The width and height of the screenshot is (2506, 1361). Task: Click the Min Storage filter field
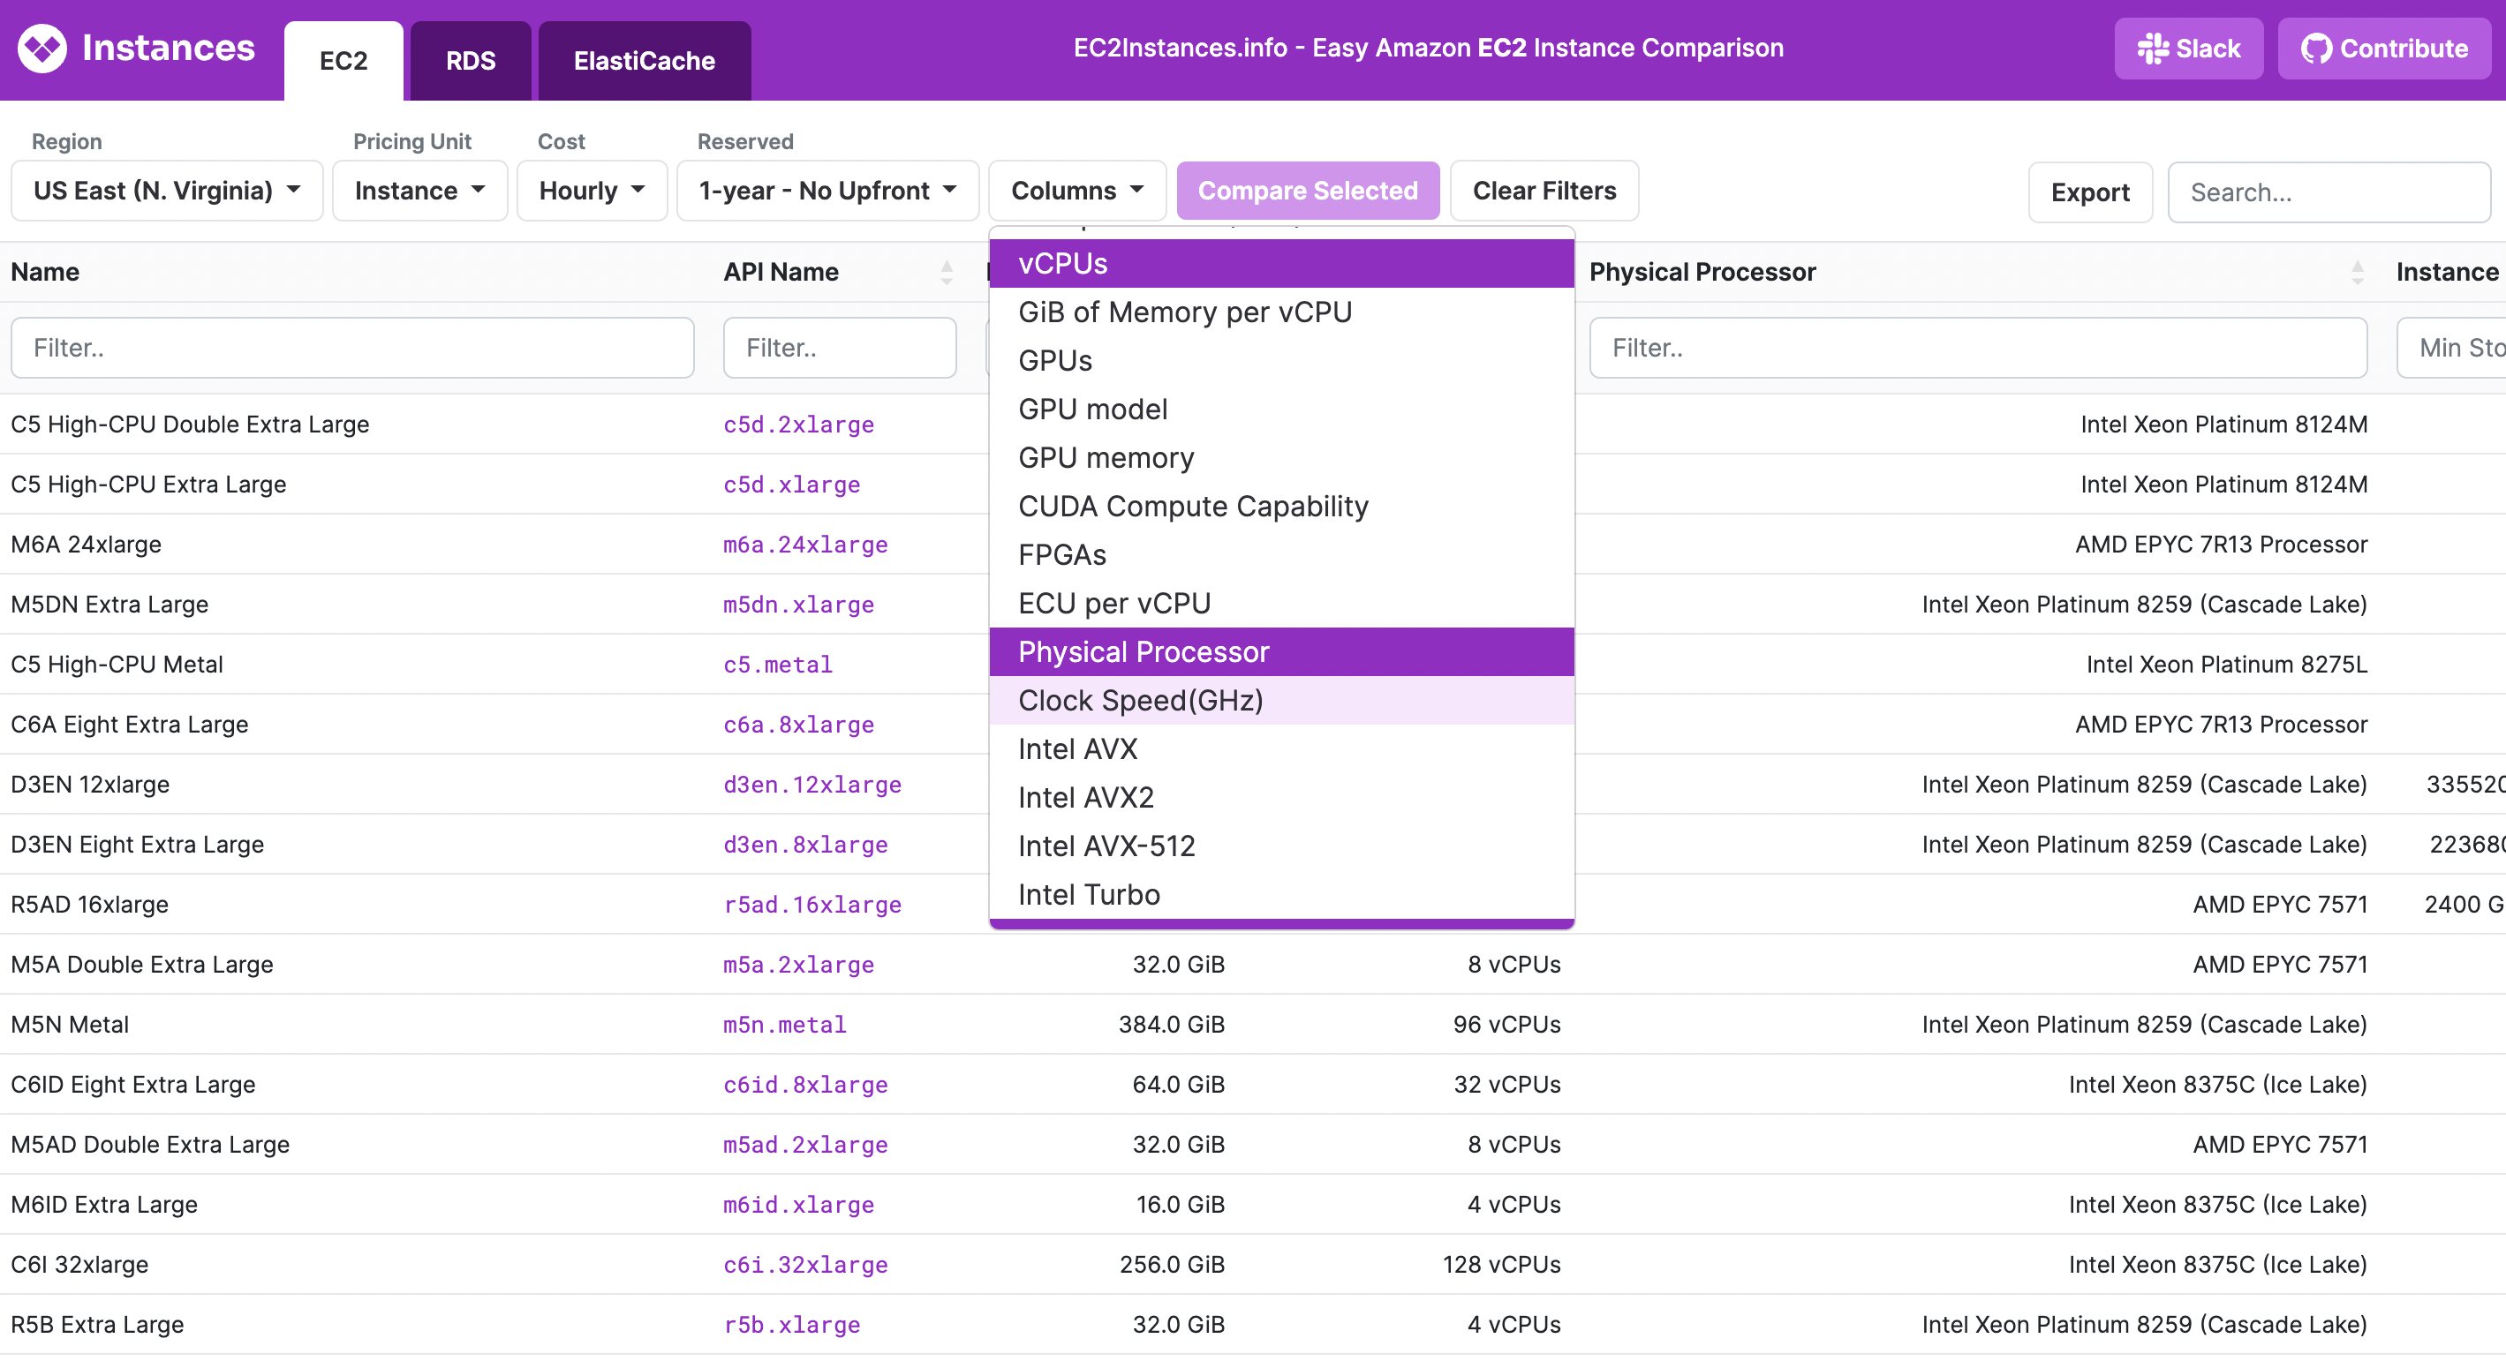pyautogui.click(x=2450, y=348)
